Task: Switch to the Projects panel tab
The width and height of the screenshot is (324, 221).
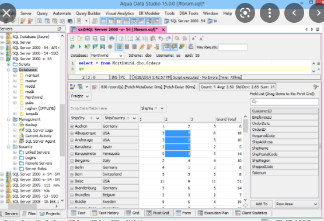Action: point(50,213)
